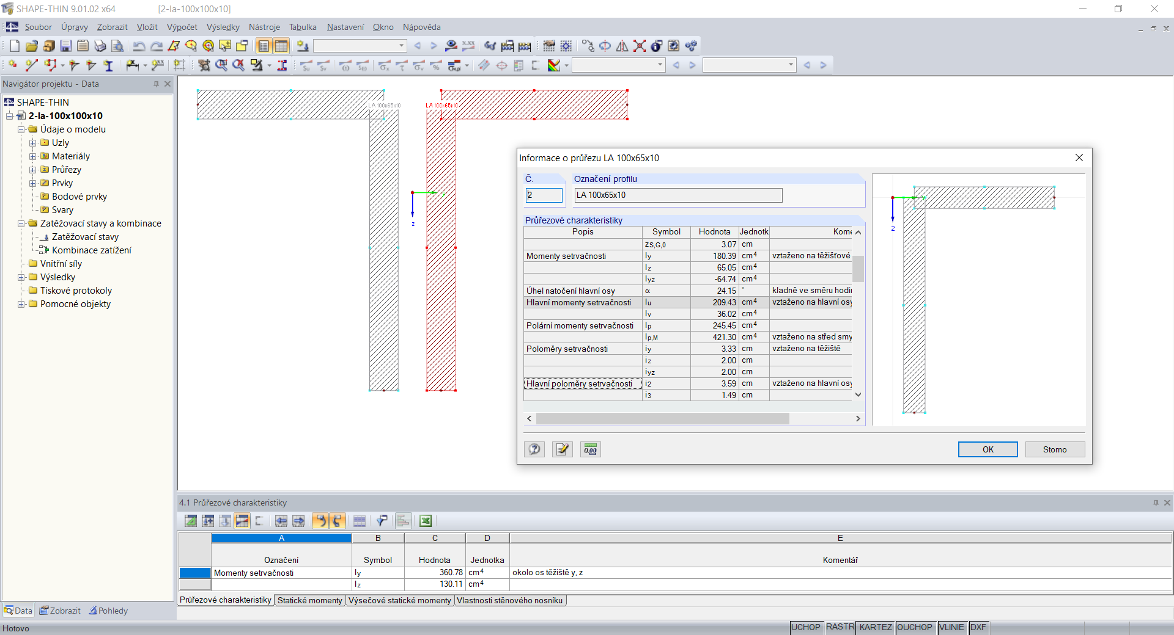Open print preview with the magnifier page icon
Screen dimensions: 1174x635
[x=117, y=46]
